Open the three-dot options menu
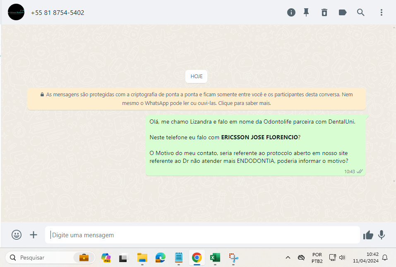This screenshot has width=396, height=267. point(382,12)
